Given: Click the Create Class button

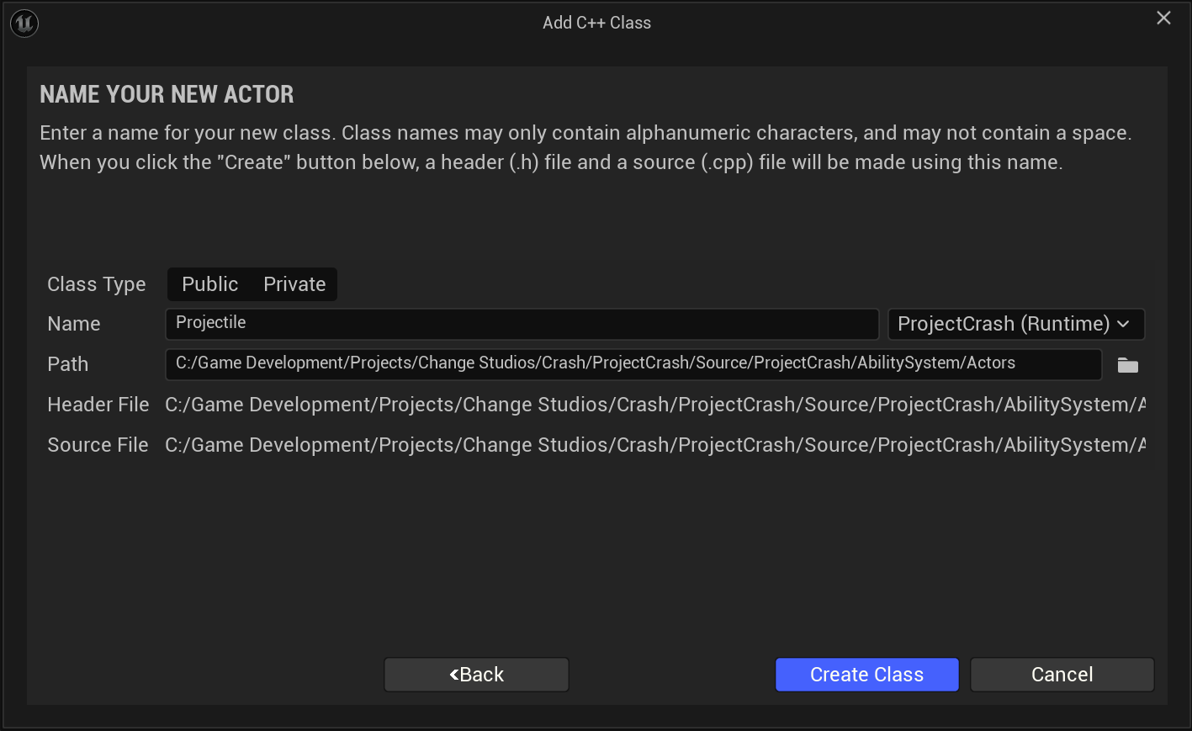Looking at the screenshot, I should tap(866, 675).
